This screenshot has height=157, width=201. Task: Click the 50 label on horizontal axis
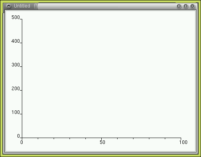[x=102, y=142]
